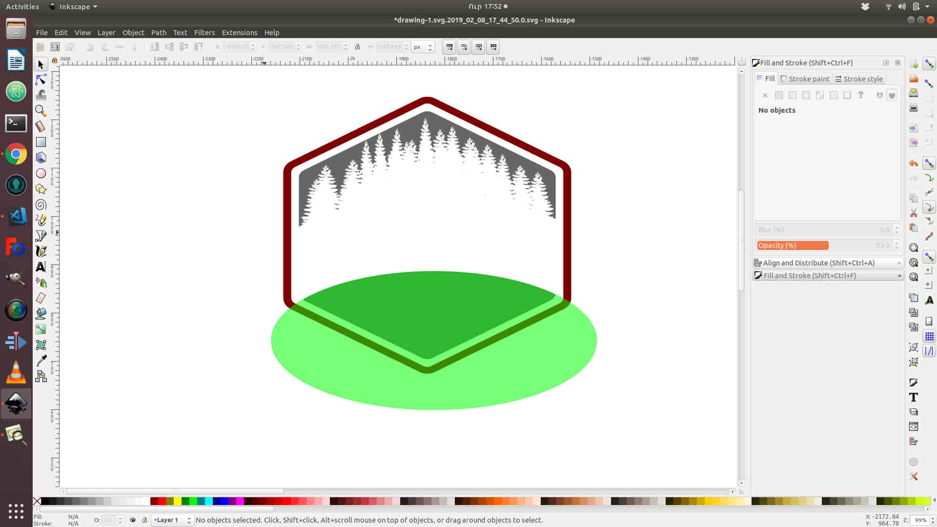Toggle current layer lock in status bar

144,520
